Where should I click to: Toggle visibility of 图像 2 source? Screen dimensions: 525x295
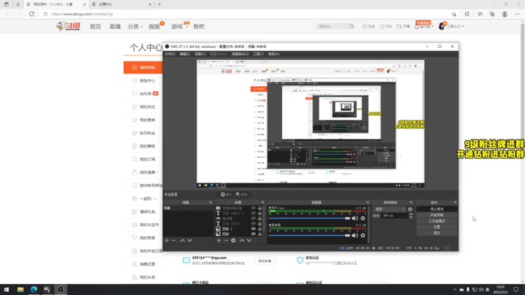(253, 229)
